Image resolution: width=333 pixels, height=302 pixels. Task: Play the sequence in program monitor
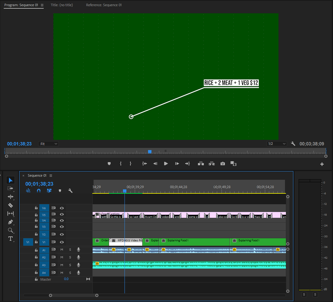166,163
